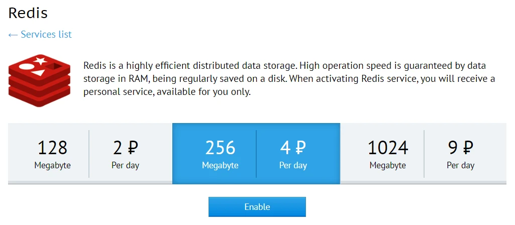Click the digit 9 in the highest price
Image resolution: width=515 pixels, height=225 pixels.
click(453, 148)
